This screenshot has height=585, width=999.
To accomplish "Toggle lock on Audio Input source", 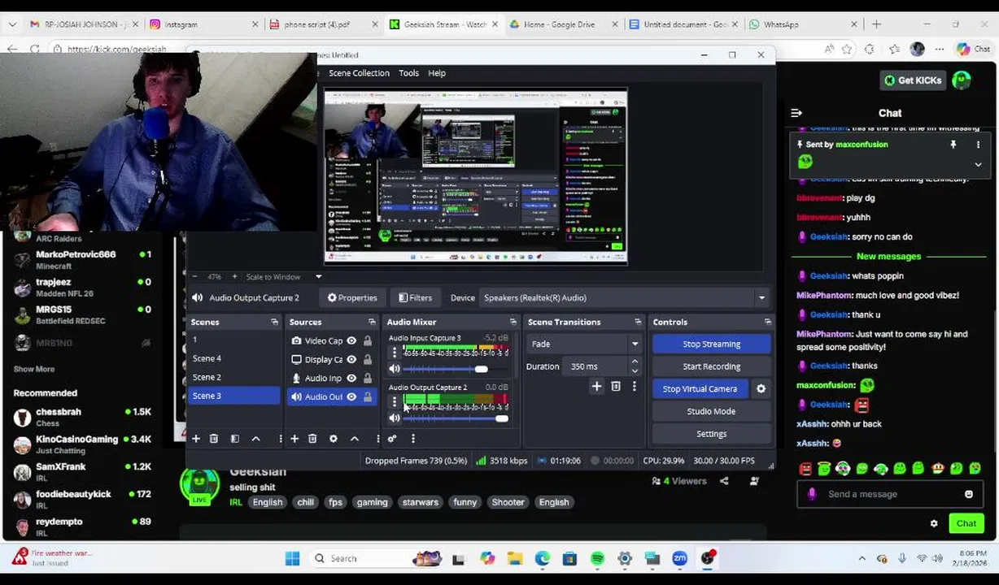I will pyautogui.click(x=368, y=379).
